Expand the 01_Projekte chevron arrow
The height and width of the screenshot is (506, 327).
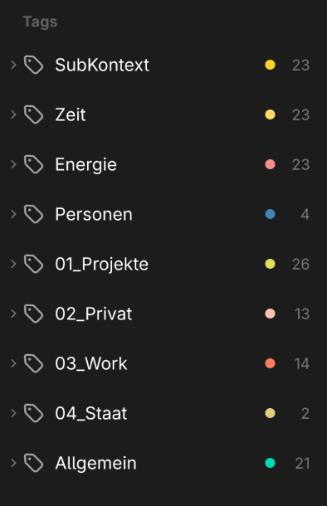pos(13,264)
